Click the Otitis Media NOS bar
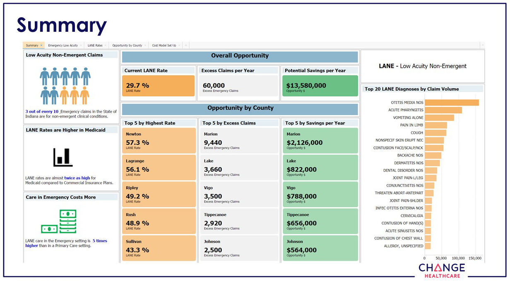The height and width of the screenshot is (281, 510). pyautogui.click(x=451, y=103)
